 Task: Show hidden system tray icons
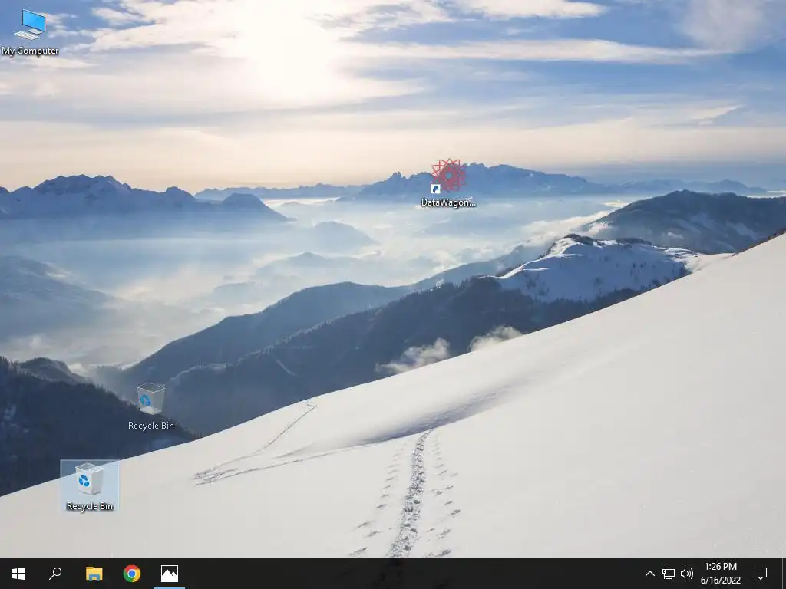(649, 574)
